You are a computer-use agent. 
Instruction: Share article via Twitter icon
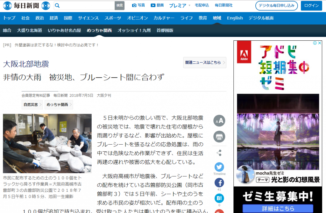219,167
